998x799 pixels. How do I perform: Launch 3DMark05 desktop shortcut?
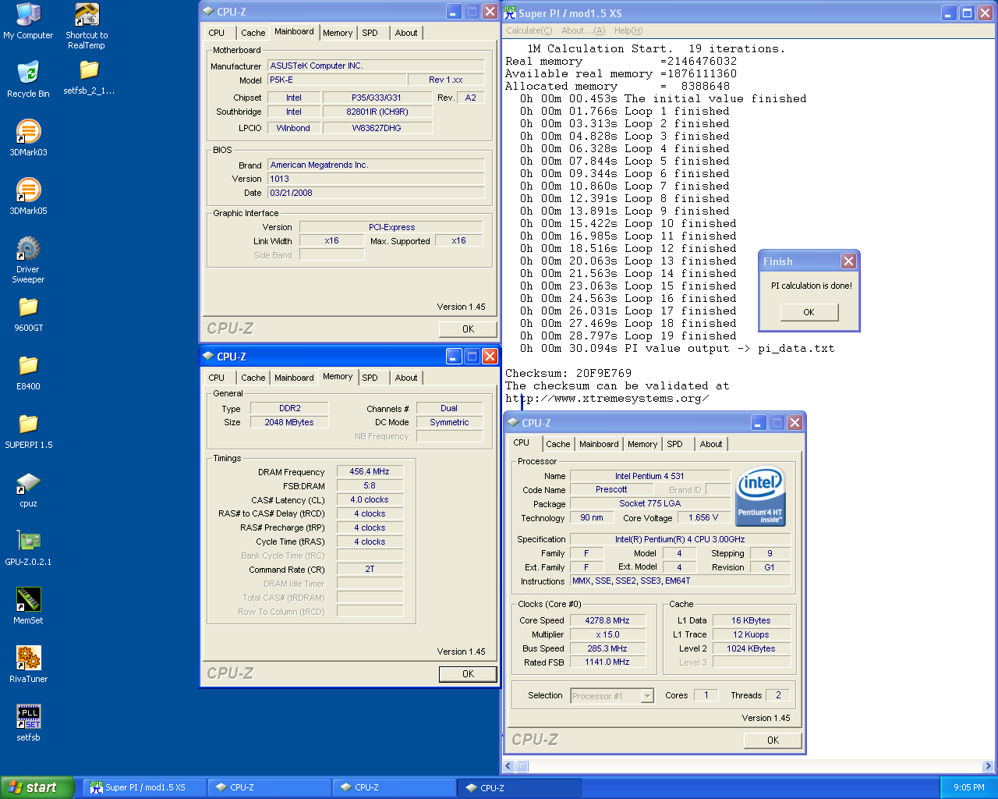28,196
